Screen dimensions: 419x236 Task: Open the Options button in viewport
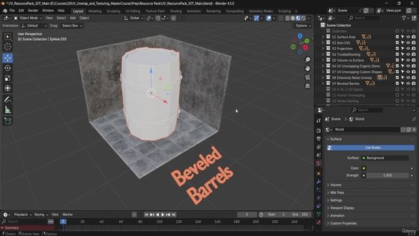click(x=302, y=26)
